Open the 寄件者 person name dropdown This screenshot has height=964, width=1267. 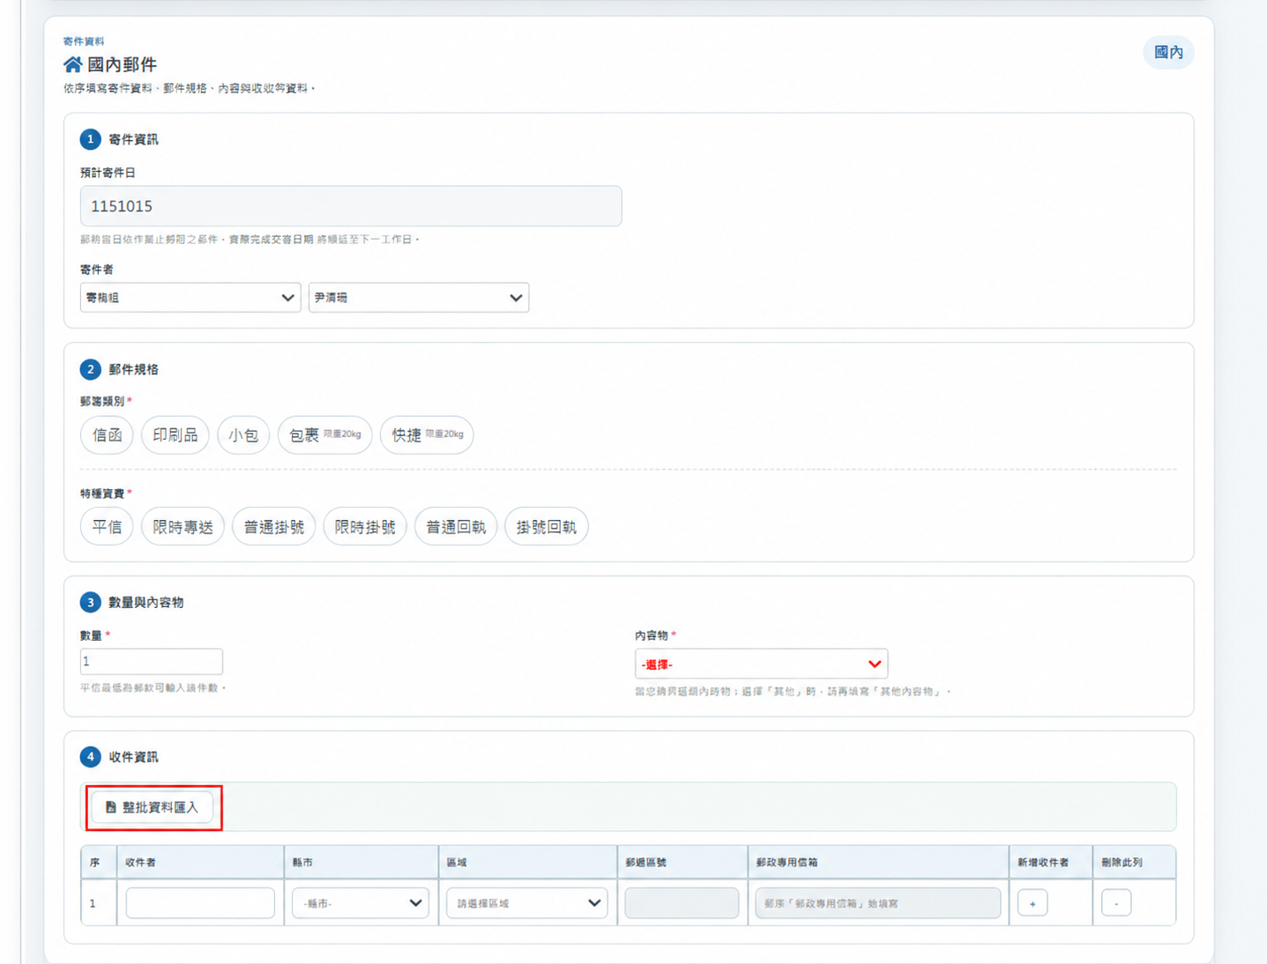[x=419, y=298]
